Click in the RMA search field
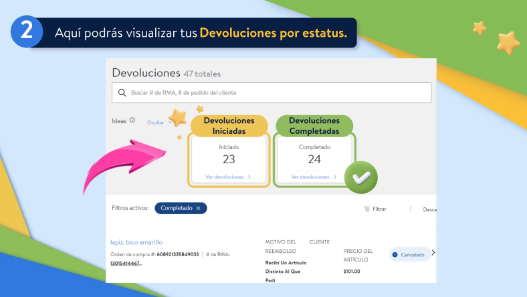The height and width of the screenshot is (297, 527). pyautogui.click(x=274, y=93)
